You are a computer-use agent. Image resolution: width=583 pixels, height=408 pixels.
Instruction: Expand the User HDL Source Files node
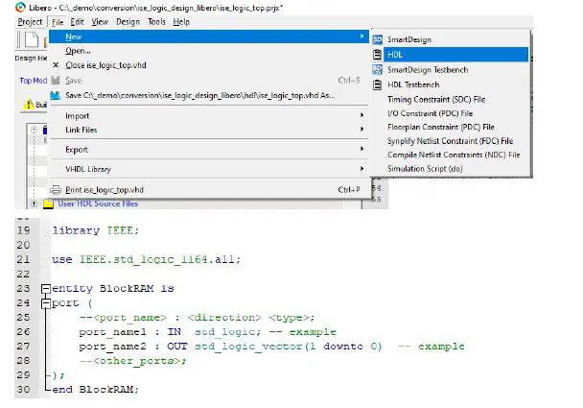[x=34, y=204]
